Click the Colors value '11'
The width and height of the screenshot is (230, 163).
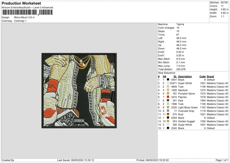222,6
